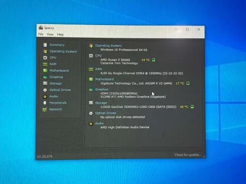Screen dimensions: 246x184
Task: Click Operating System icon in sidebar
Action: 45,51
